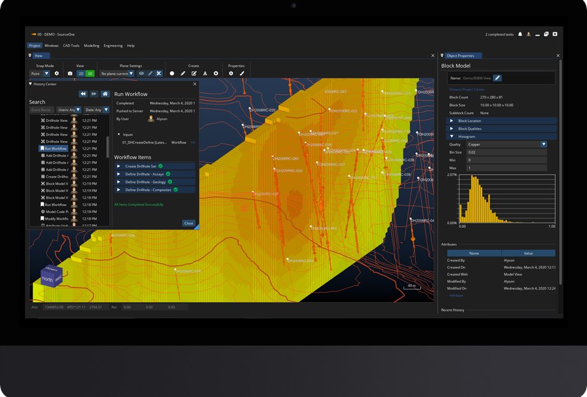Select the edit-note tool in Create group
This screenshot has width=587, height=397.
pos(194,73)
